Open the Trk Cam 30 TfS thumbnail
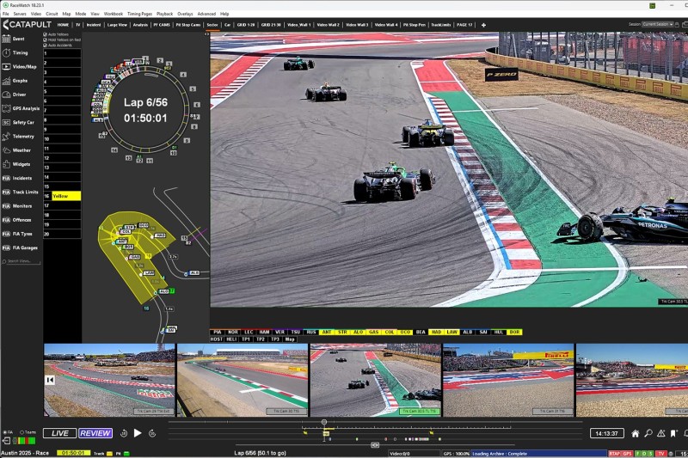 tap(243, 380)
